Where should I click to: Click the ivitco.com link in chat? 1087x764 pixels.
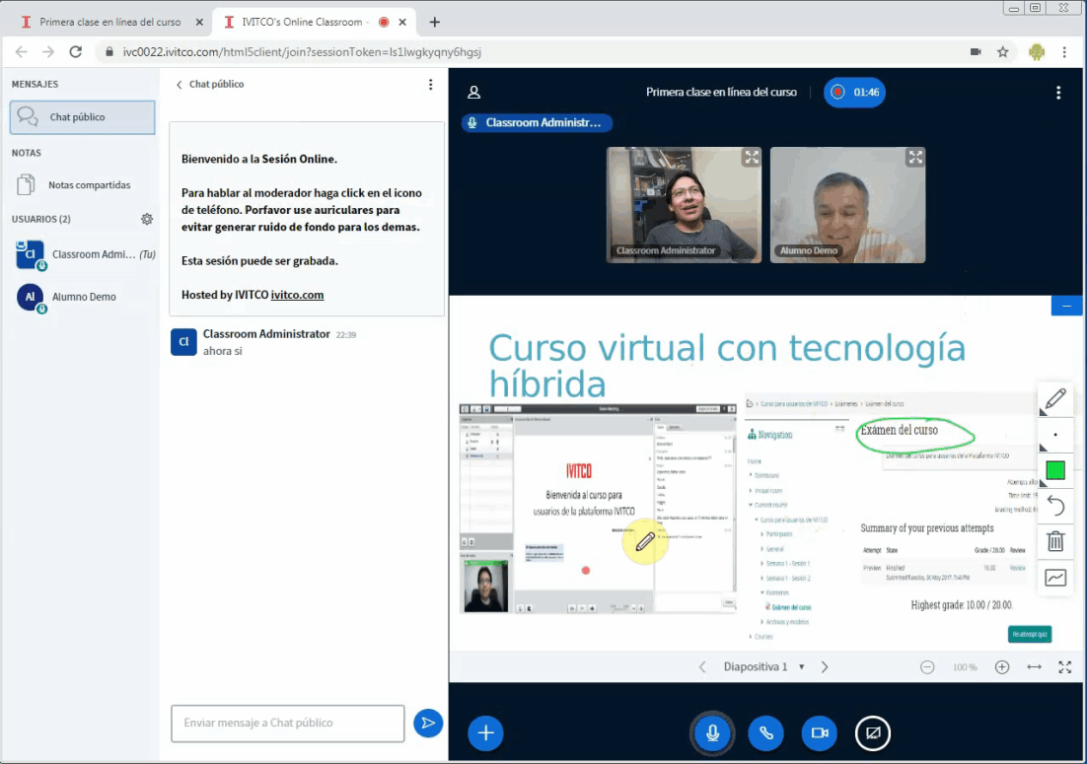click(297, 295)
